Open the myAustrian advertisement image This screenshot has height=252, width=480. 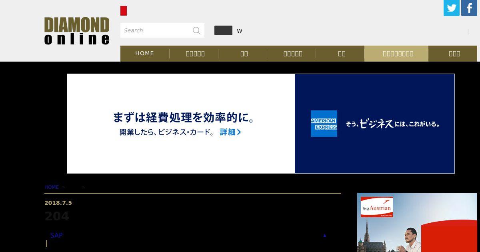tap(417, 222)
